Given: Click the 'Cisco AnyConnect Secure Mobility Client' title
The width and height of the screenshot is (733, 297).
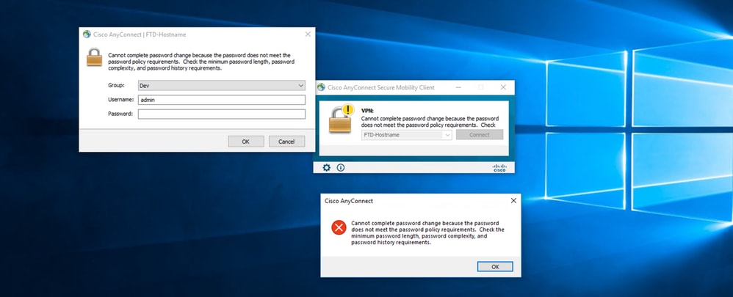Looking at the screenshot, I should click(x=381, y=87).
